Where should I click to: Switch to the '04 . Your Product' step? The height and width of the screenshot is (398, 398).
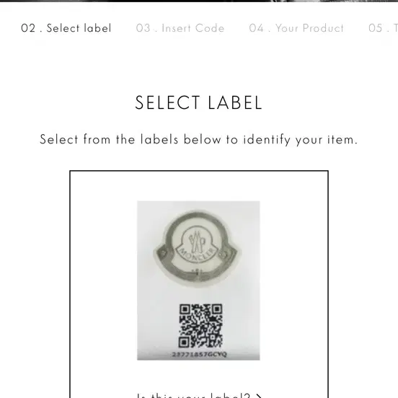point(296,28)
